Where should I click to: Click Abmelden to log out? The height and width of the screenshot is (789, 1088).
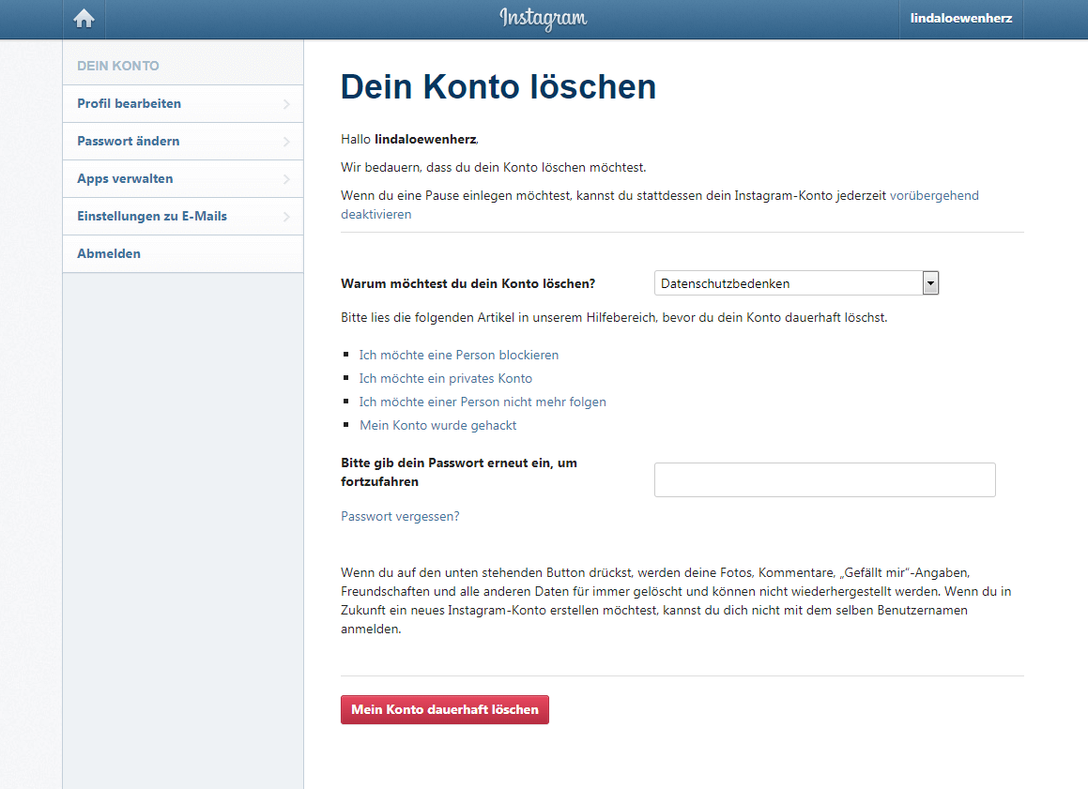coord(109,253)
